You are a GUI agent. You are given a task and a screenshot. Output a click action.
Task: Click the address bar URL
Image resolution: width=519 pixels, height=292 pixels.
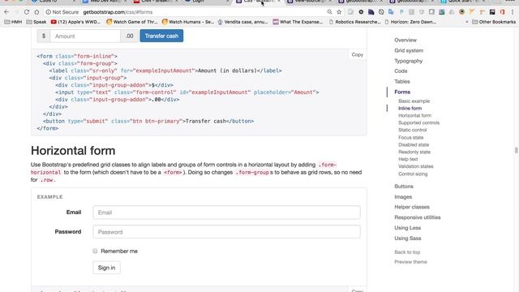118,12
